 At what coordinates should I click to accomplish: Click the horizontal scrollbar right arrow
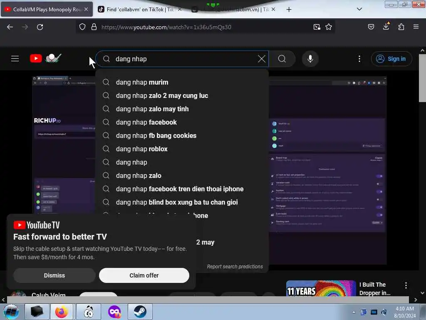416,300
